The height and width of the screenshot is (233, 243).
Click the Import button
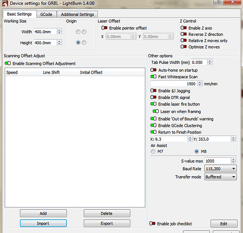click(43, 223)
